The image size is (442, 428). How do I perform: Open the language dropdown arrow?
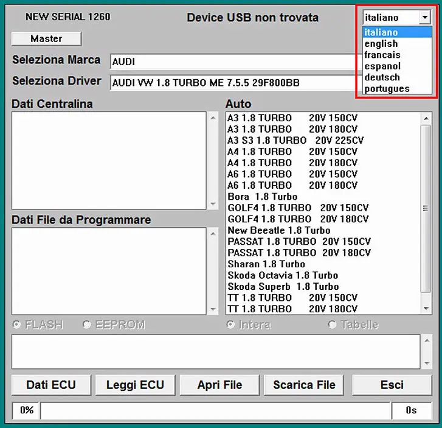pos(424,17)
